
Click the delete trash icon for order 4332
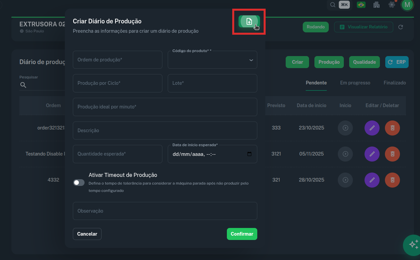pos(392,180)
